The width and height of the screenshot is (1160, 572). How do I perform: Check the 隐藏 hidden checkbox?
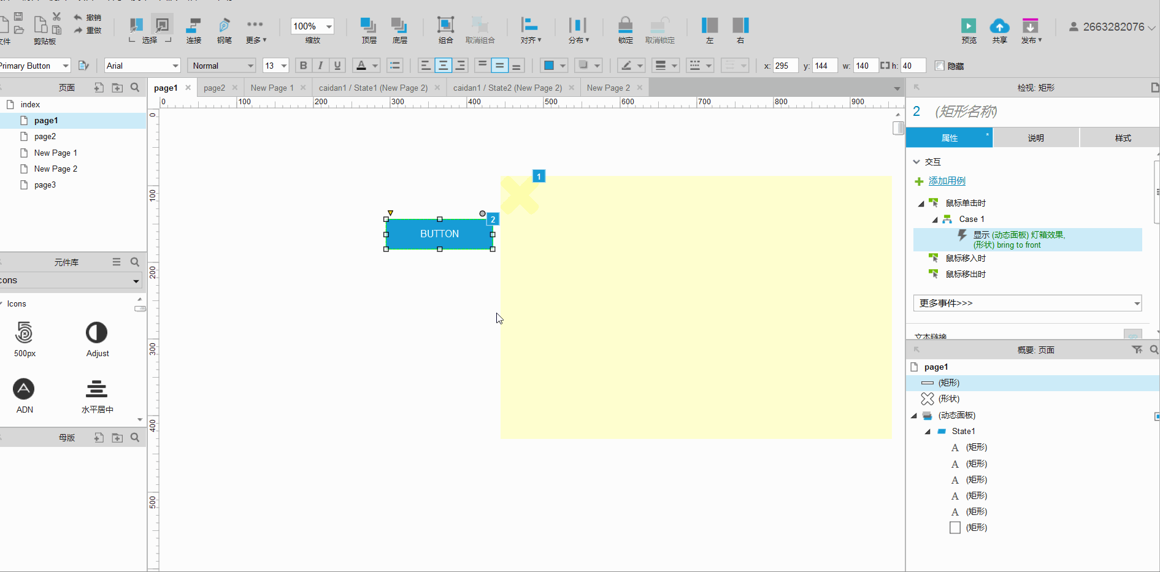[939, 66]
